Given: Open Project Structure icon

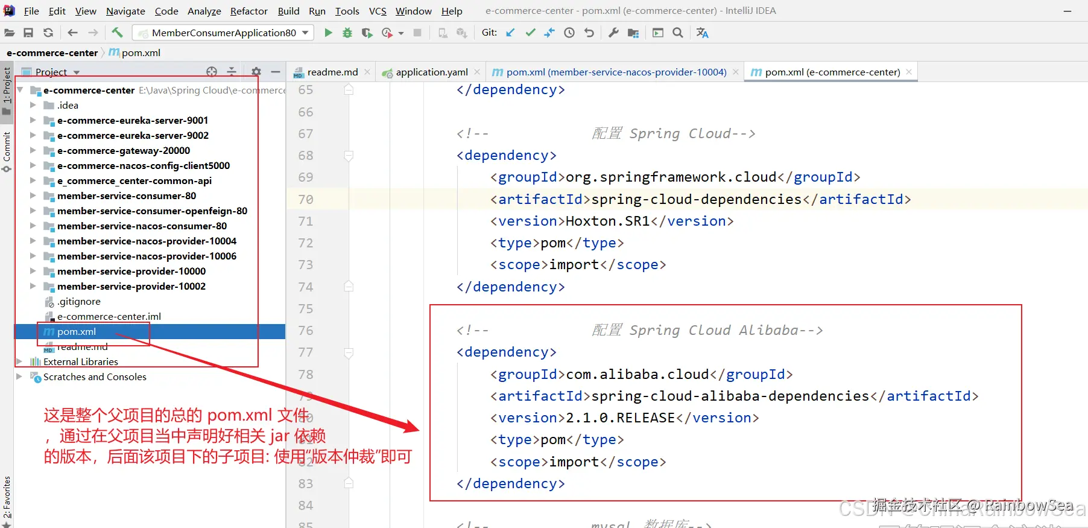Looking at the screenshot, I should [633, 33].
